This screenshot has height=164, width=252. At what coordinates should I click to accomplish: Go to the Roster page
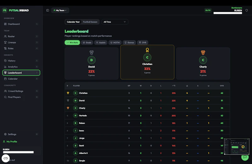21,36
